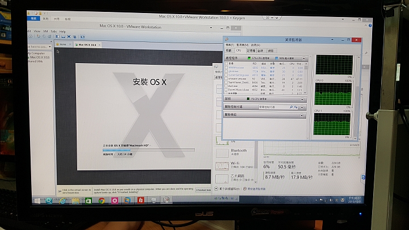The height and width of the screenshot is (230, 409).
Task: Open VMware VM menu
Action: click(x=45, y=31)
